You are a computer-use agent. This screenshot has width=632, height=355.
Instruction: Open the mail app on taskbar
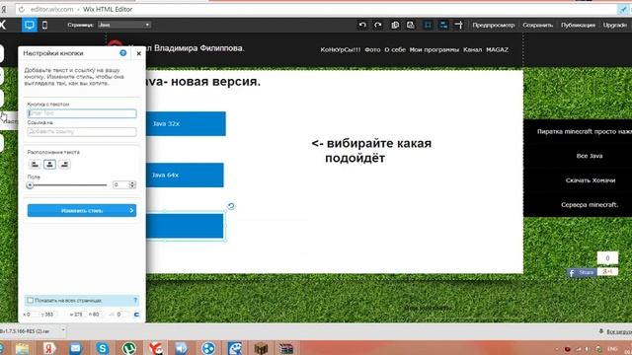tap(75, 348)
